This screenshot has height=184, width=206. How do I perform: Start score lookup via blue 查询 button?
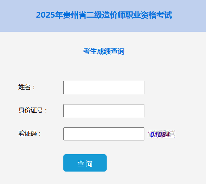pyautogui.click(x=85, y=163)
